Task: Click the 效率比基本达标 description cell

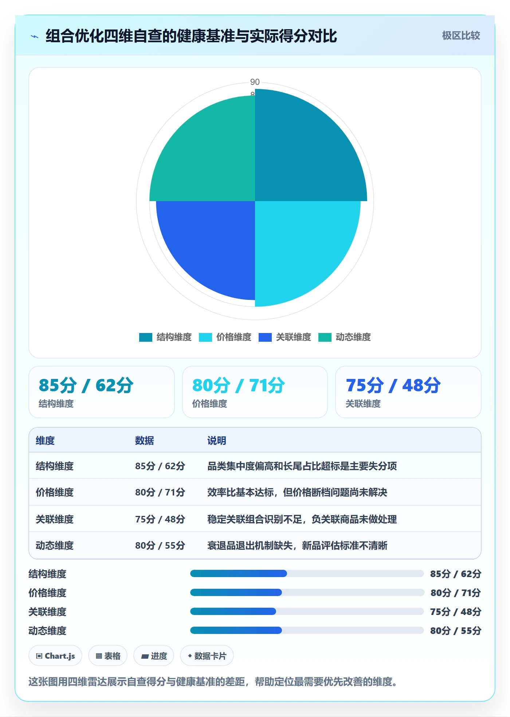Action: pyautogui.click(x=297, y=492)
